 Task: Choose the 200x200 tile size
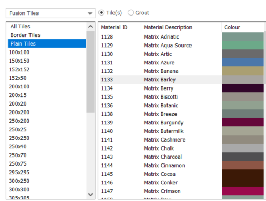(47, 112)
